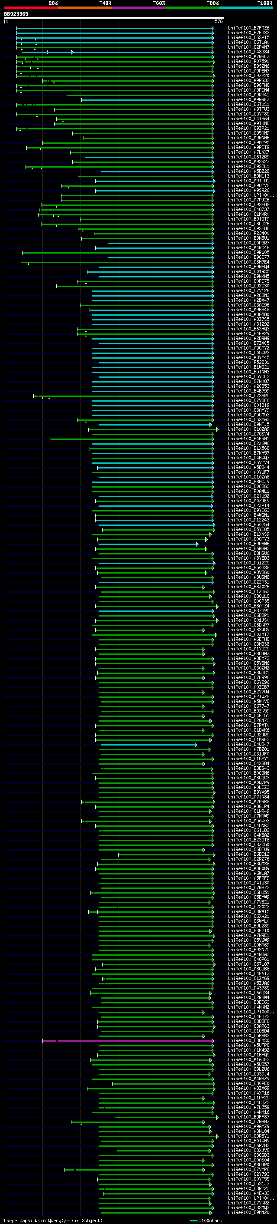Select the UniRef100_B9FF87 entry
Image resolution: width=277 pixels, height=1224 pixels.
click(x=248, y=1117)
